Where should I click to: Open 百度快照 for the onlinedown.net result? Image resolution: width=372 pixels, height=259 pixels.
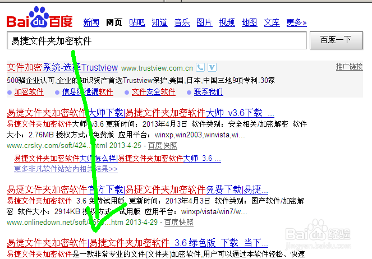179,222
